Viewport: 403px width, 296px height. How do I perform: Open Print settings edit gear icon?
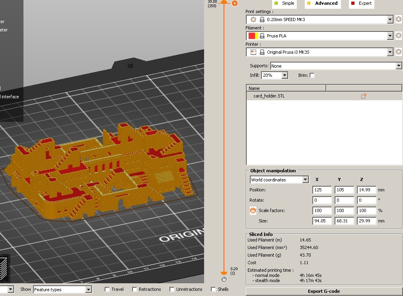tap(399, 19)
